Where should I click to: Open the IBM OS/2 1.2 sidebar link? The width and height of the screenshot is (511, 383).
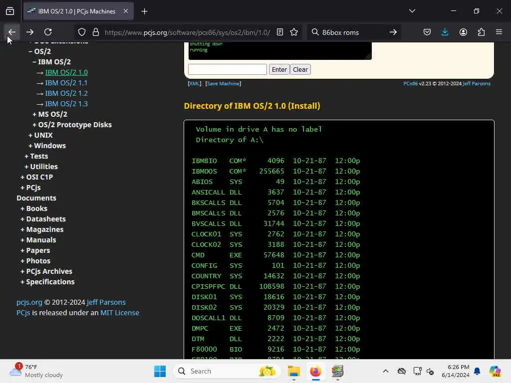66,93
